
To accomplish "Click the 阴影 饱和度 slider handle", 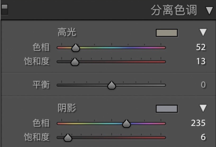I will tap(68, 138).
